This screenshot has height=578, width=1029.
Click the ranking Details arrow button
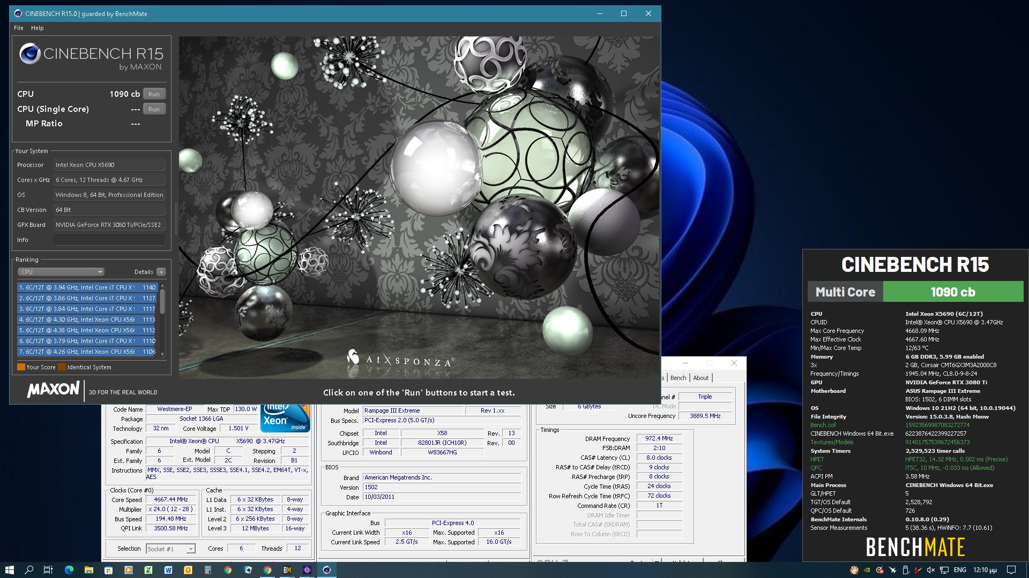tap(161, 272)
